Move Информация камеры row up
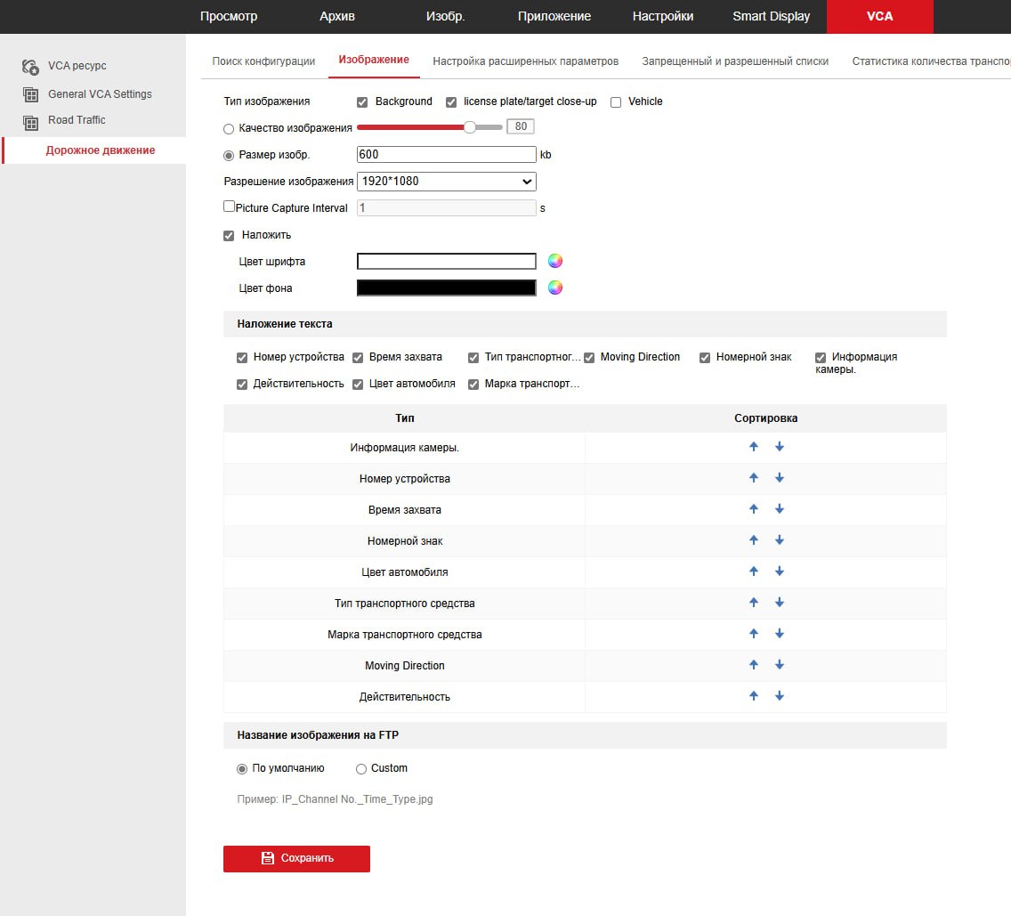 [x=753, y=446]
